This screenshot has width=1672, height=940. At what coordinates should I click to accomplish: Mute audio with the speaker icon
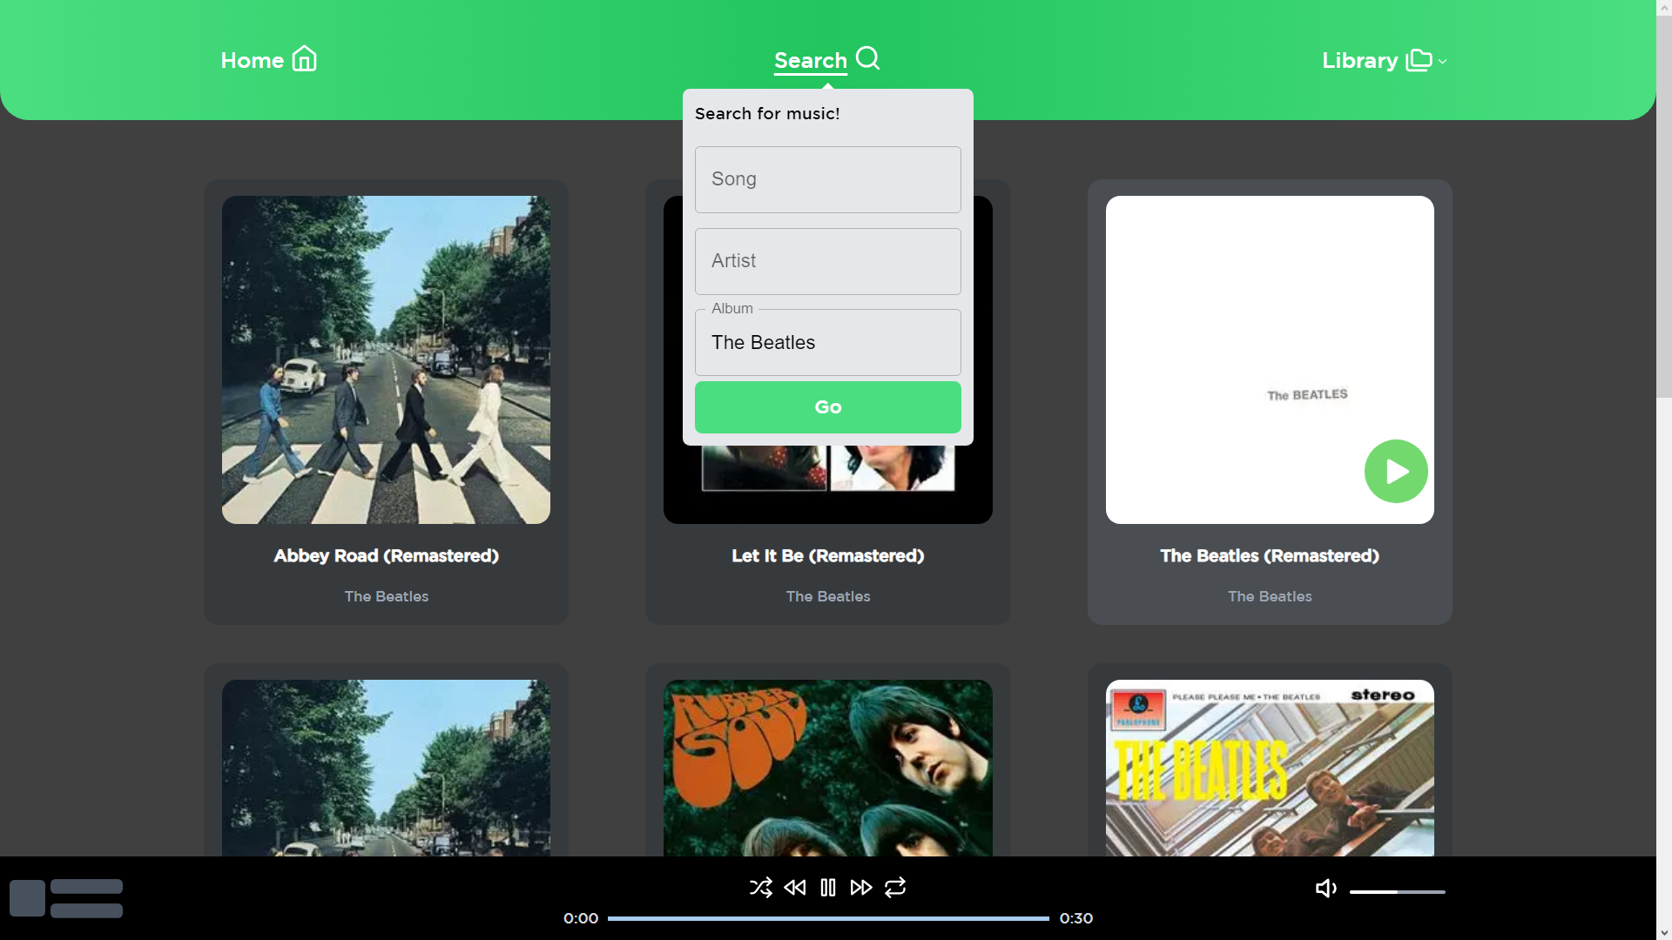coord(1325,888)
